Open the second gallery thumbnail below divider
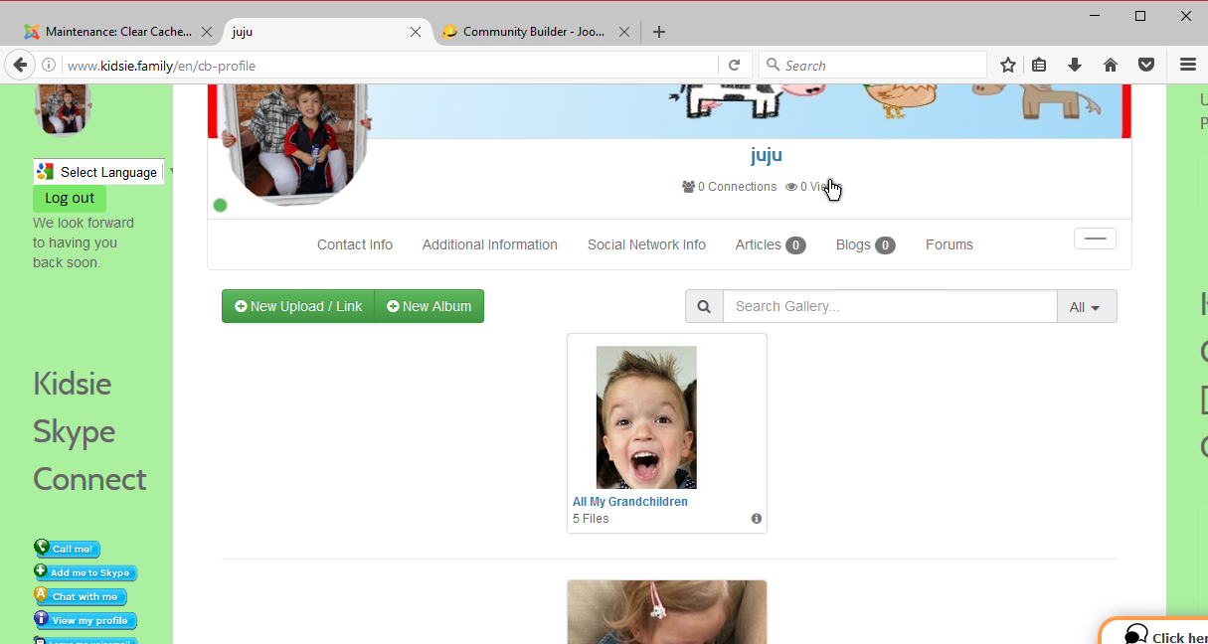 tap(667, 612)
